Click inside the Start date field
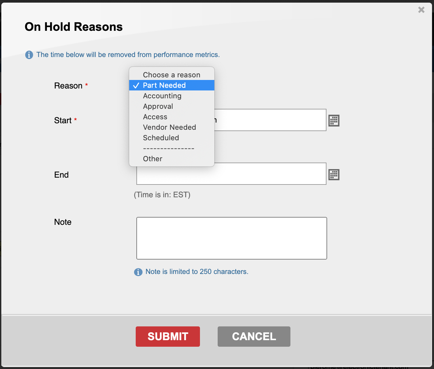434x369 pixels. 269,120
